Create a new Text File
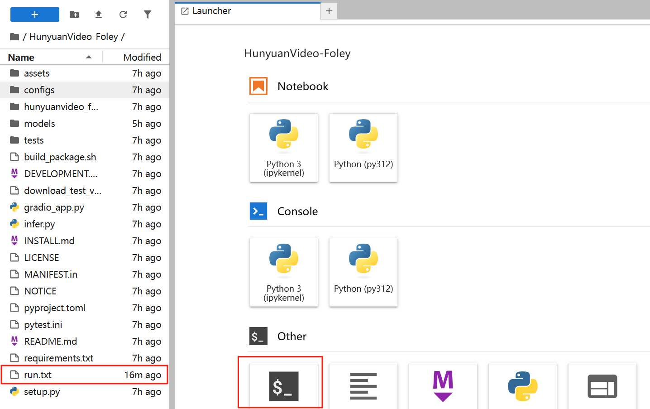Image resolution: width=650 pixels, height=409 pixels. click(363, 386)
